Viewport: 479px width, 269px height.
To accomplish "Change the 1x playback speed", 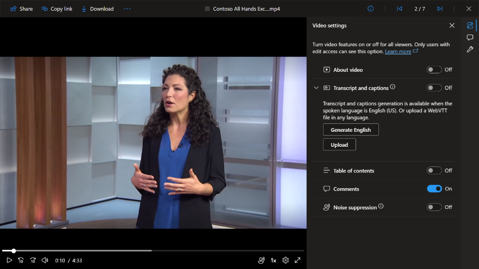I will coord(274,260).
